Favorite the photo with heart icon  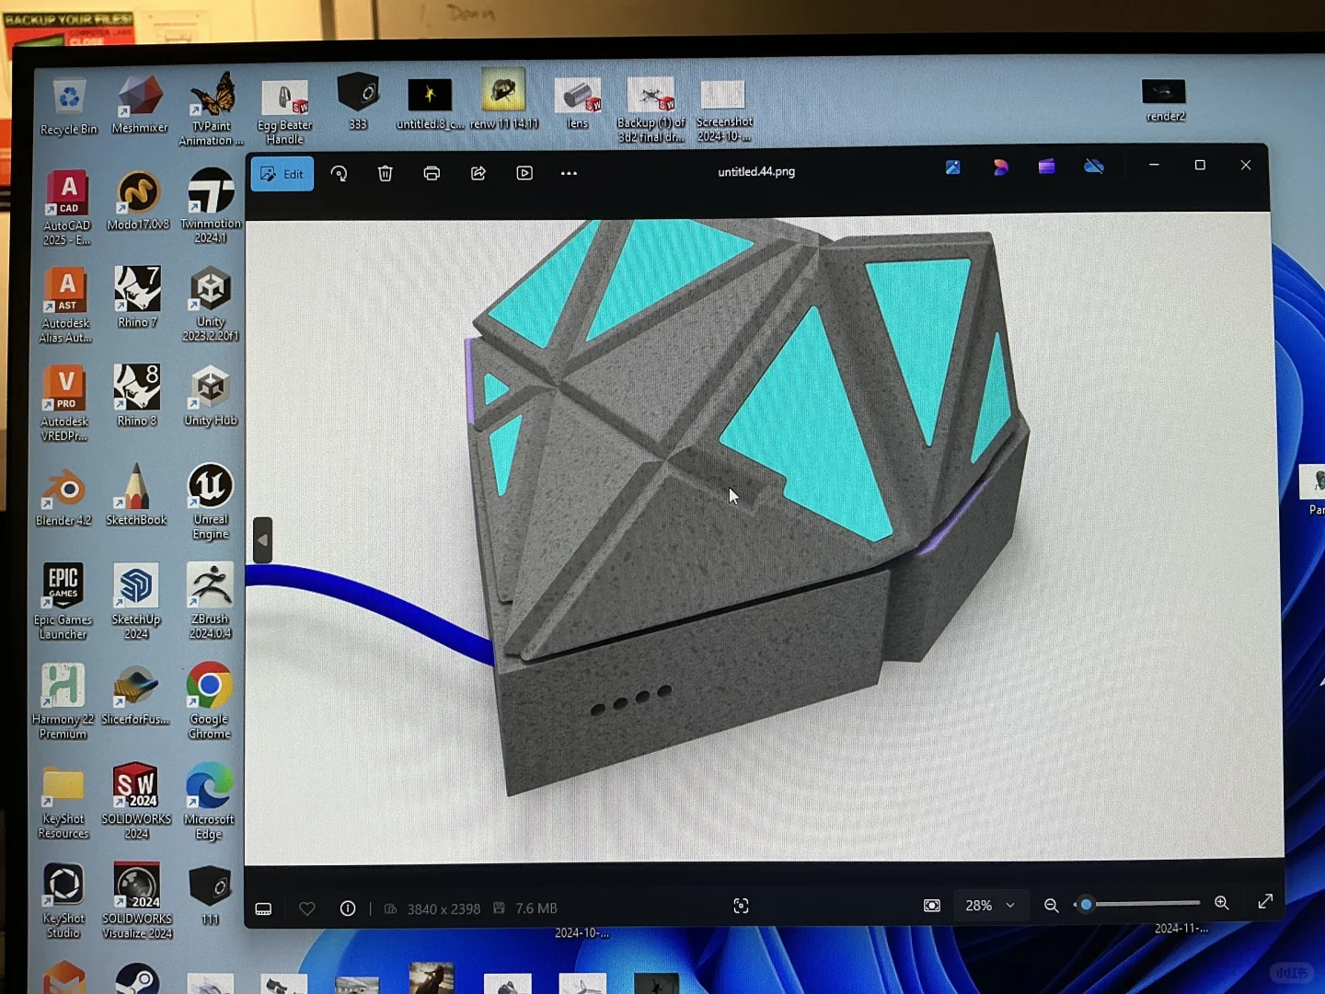[x=307, y=908]
